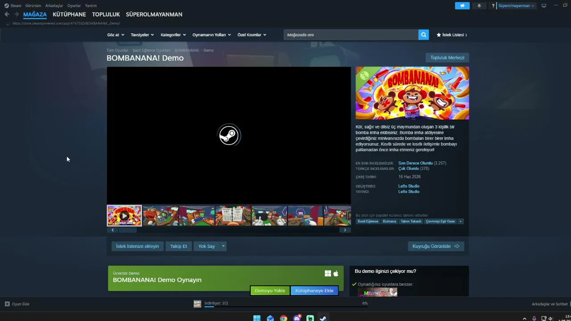Open the Oyunlar menu
571x321 pixels.
click(74, 6)
